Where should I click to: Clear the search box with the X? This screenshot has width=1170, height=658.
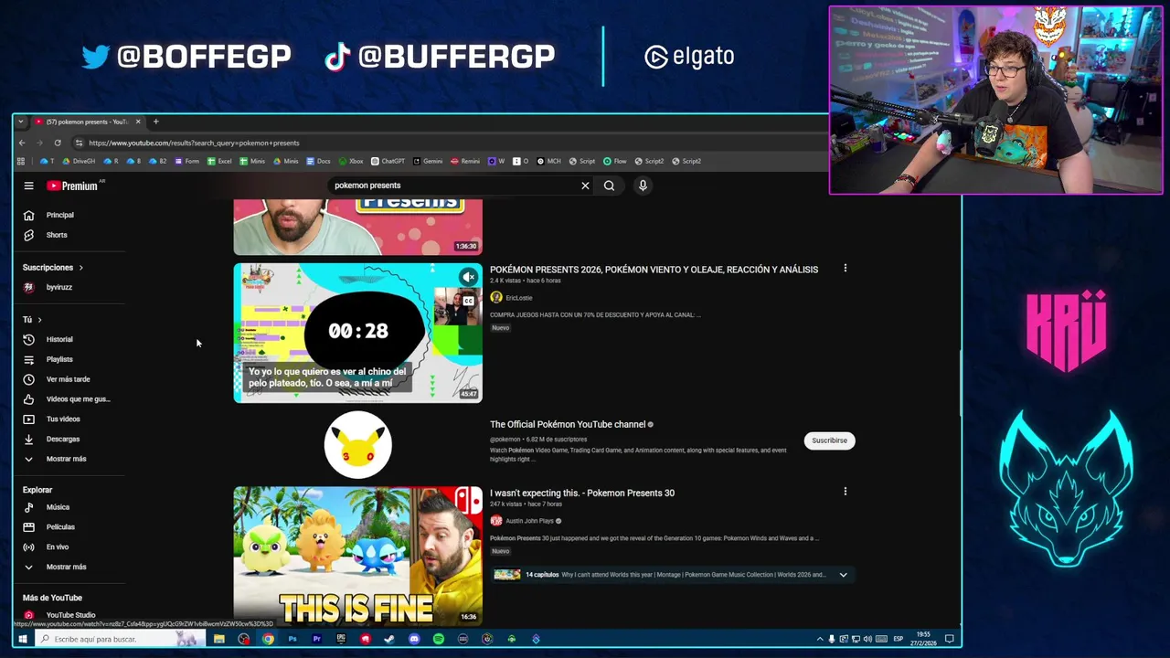pyautogui.click(x=585, y=186)
